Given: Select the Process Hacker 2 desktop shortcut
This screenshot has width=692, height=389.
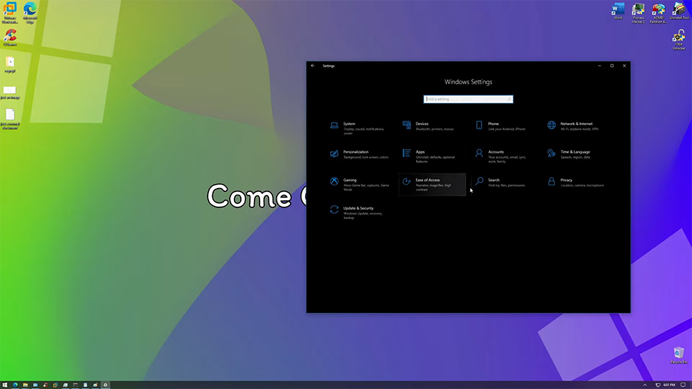Looking at the screenshot, I should (x=638, y=12).
